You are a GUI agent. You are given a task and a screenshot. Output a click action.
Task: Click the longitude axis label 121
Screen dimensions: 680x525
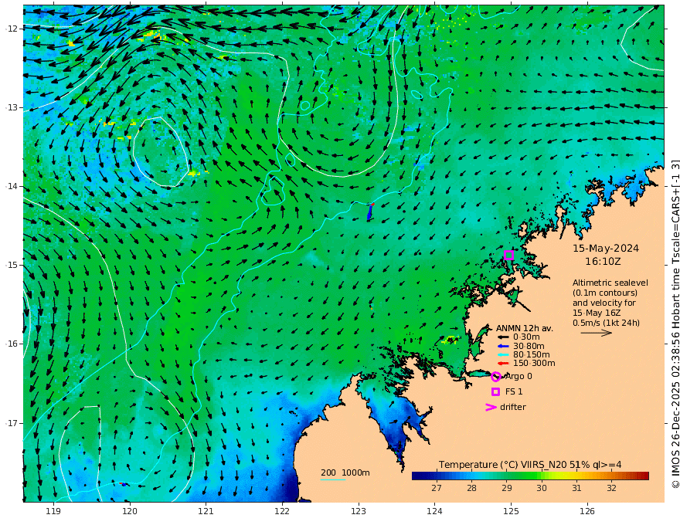(206, 512)
